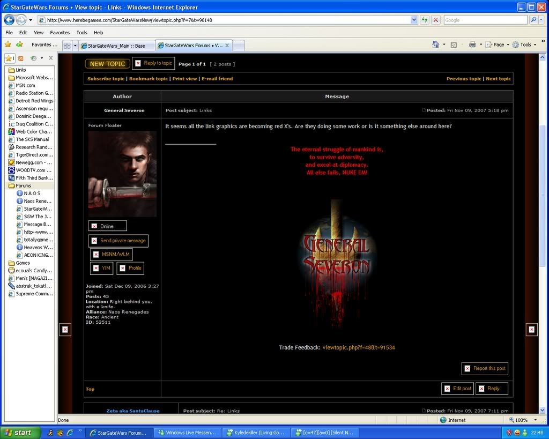Close the Favorites sidebar panel
The width and height of the screenshot is (549, 439).
coord(51,58)
